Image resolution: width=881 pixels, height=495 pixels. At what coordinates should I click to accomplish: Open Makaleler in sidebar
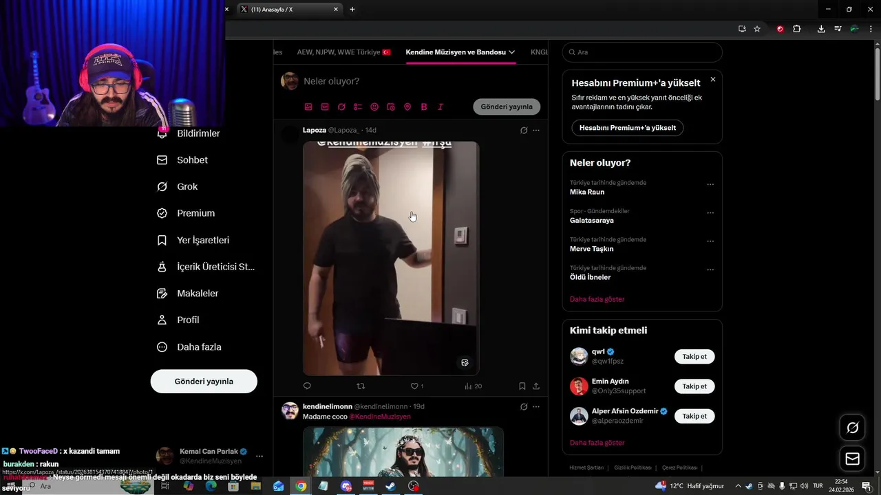point(188,293)
